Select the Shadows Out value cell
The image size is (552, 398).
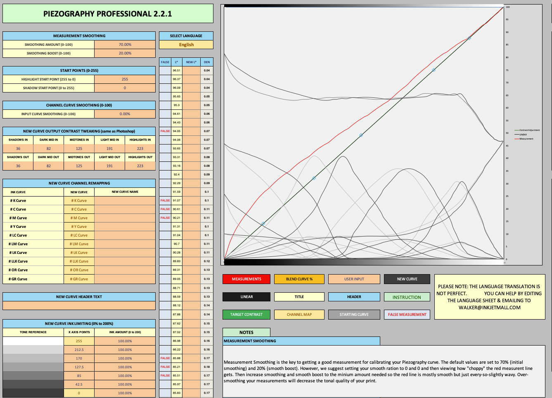pos(18,166)
